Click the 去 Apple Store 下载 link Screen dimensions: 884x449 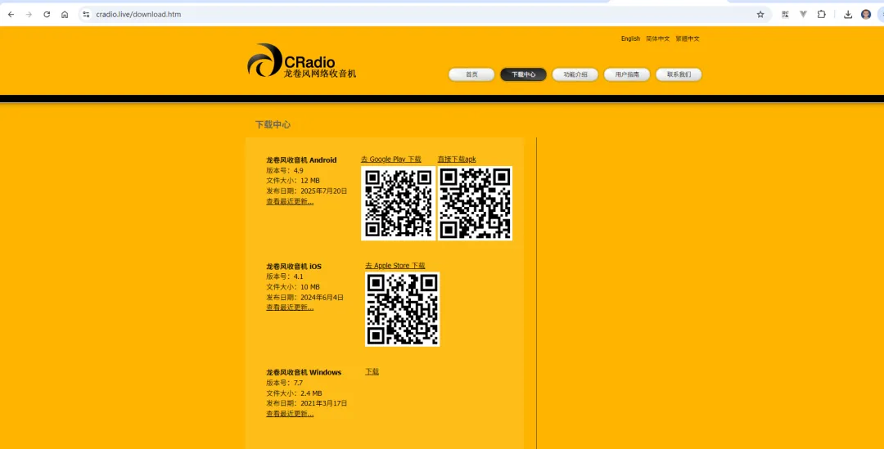click(395, 265)
